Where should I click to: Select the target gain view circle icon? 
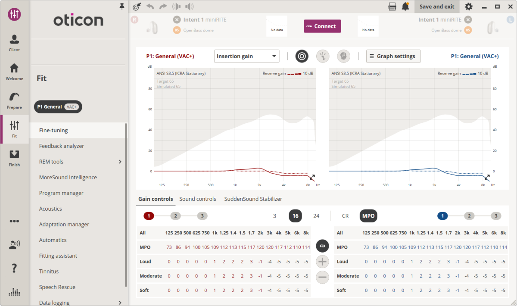(302, 56)
